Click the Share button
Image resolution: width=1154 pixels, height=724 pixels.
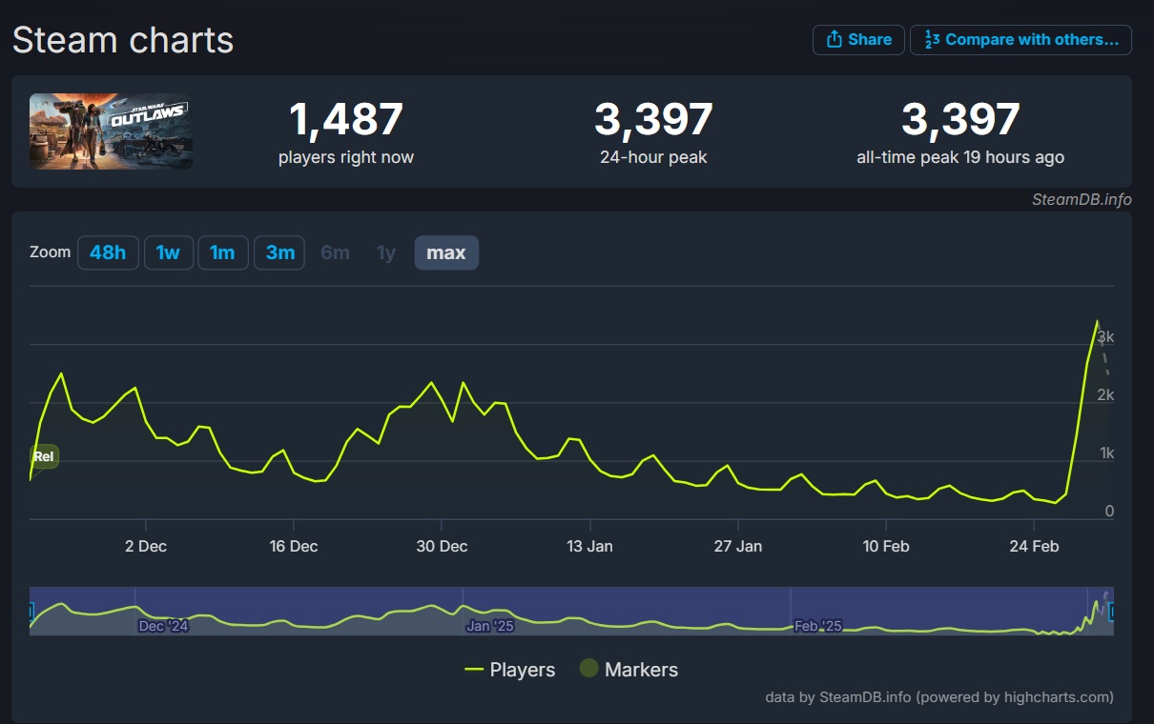(858, 40)
